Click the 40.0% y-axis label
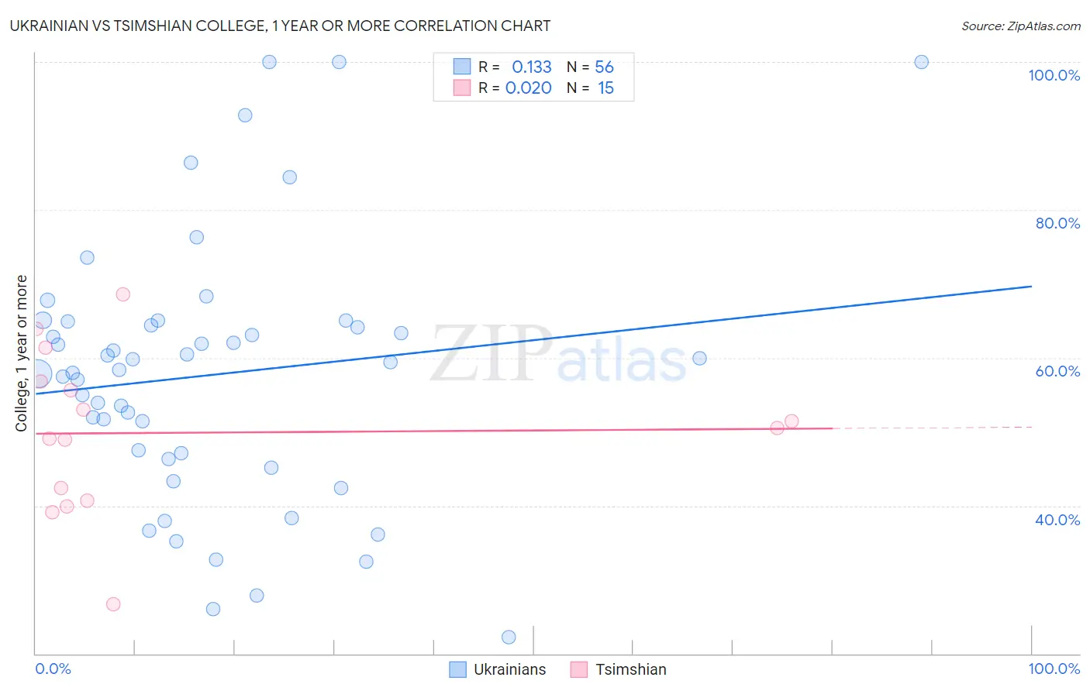The width and height of the screenshot is (1090, 691). [1057, 520]
